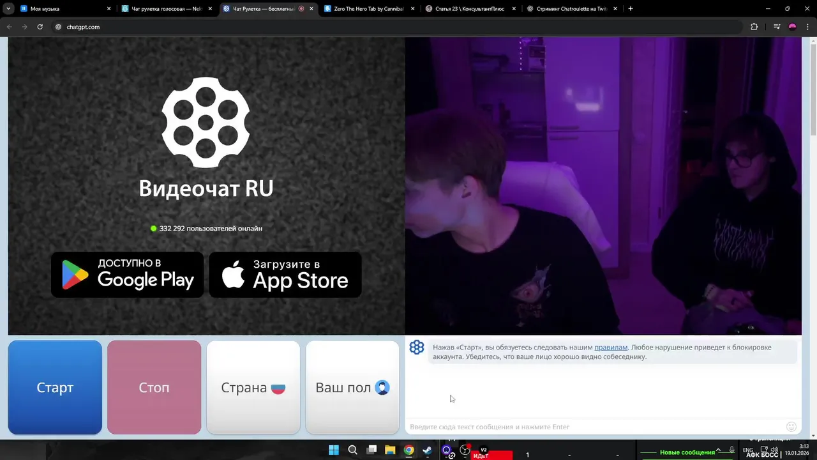
Task: Click the blue Старт button
Action: [x=55, y=387]
